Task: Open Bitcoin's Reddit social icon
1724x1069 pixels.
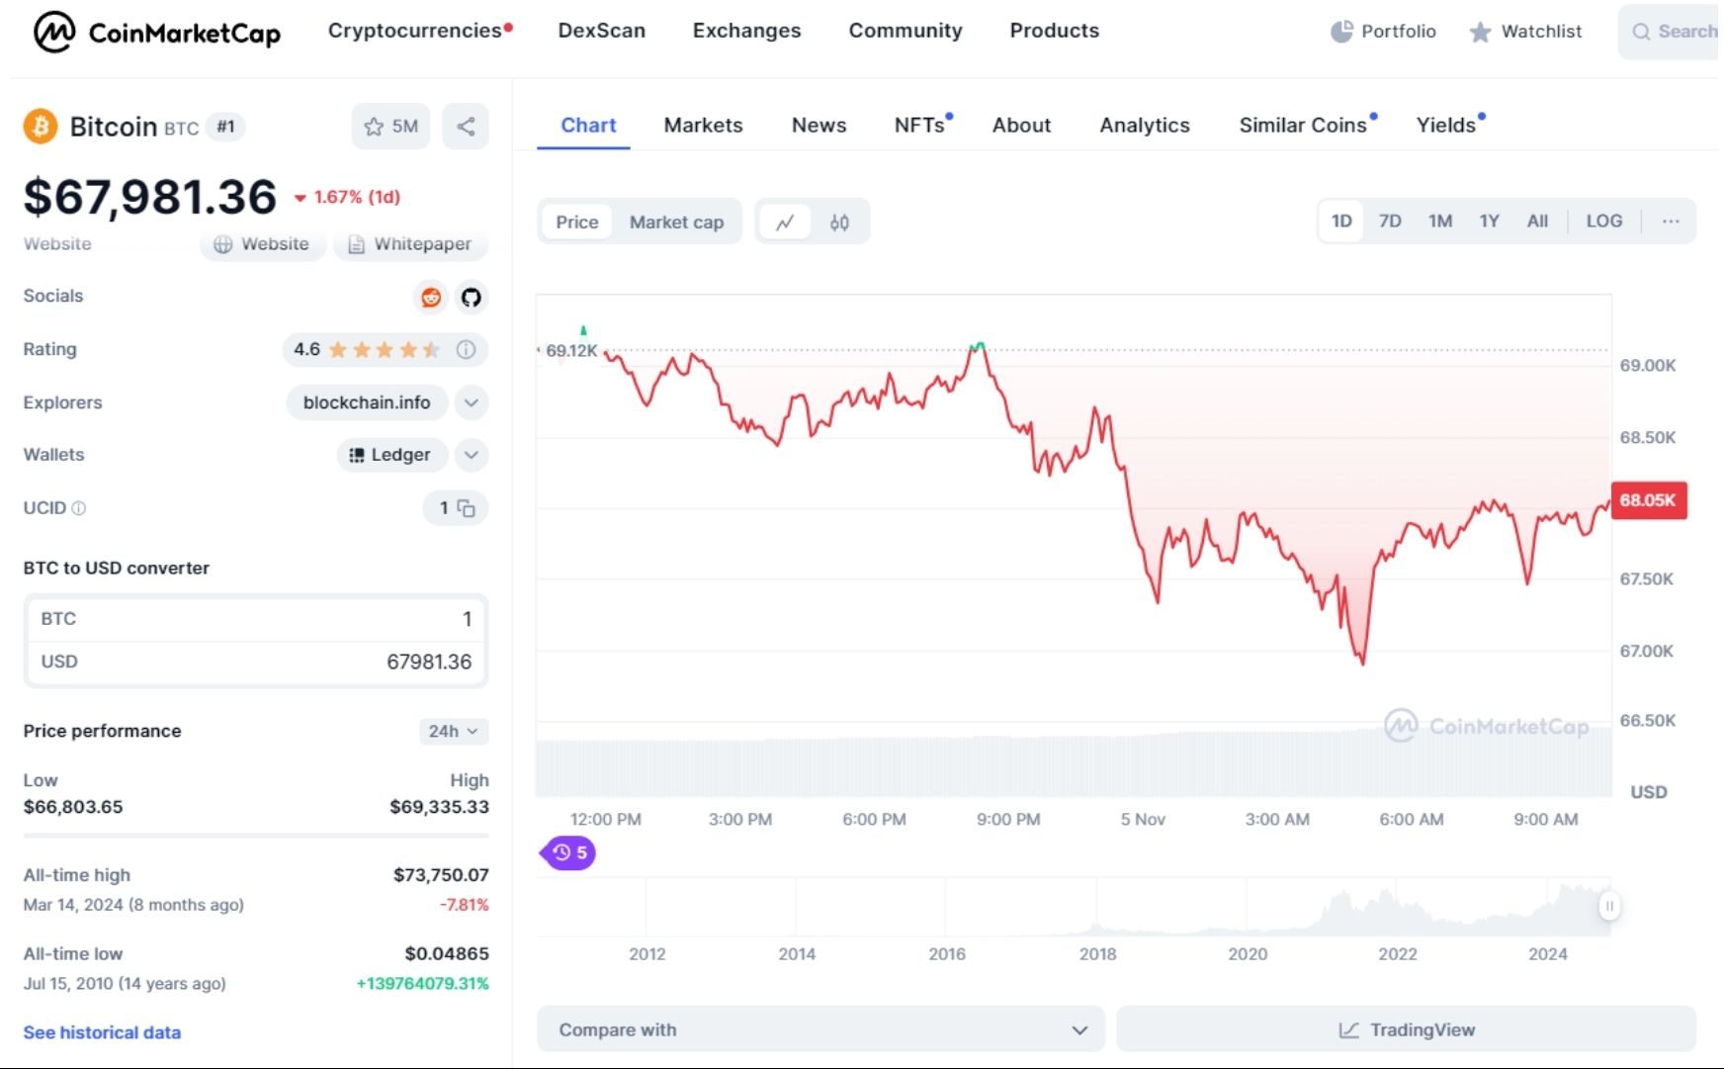Action: coord(430,297)
